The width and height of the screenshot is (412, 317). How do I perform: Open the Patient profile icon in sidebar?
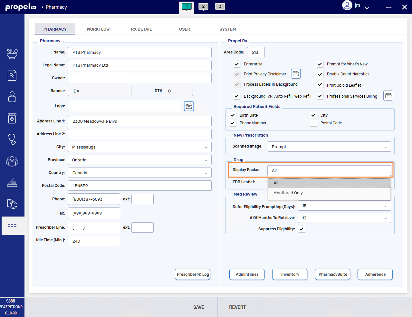click(x=12, y=97)
